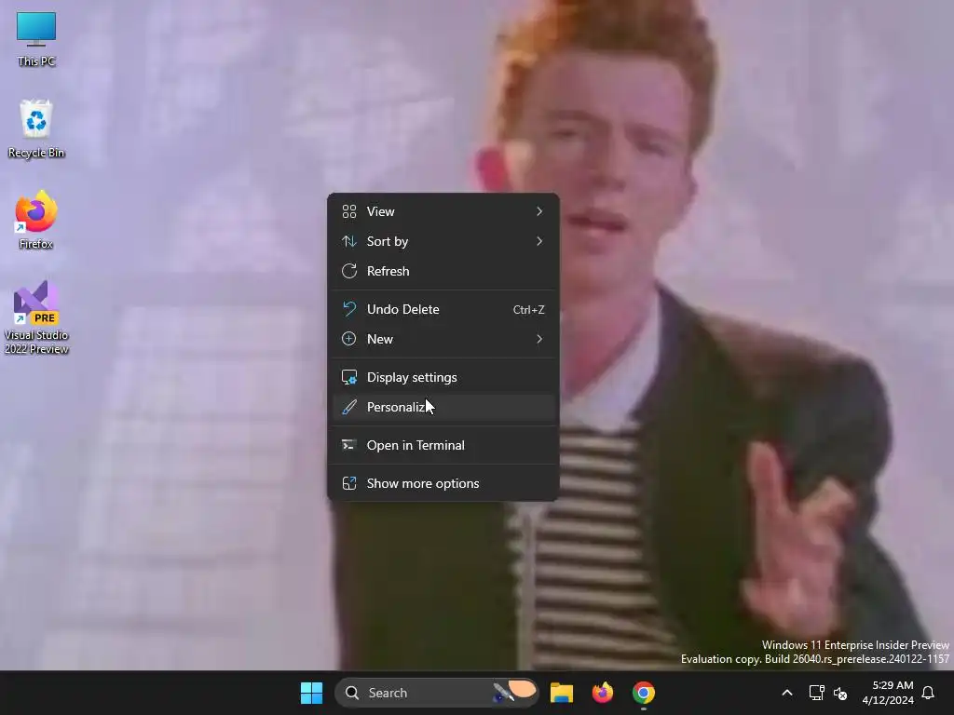Click the monitor gear Display settings icon
This screenshot has height=715, width=954.
349,378
